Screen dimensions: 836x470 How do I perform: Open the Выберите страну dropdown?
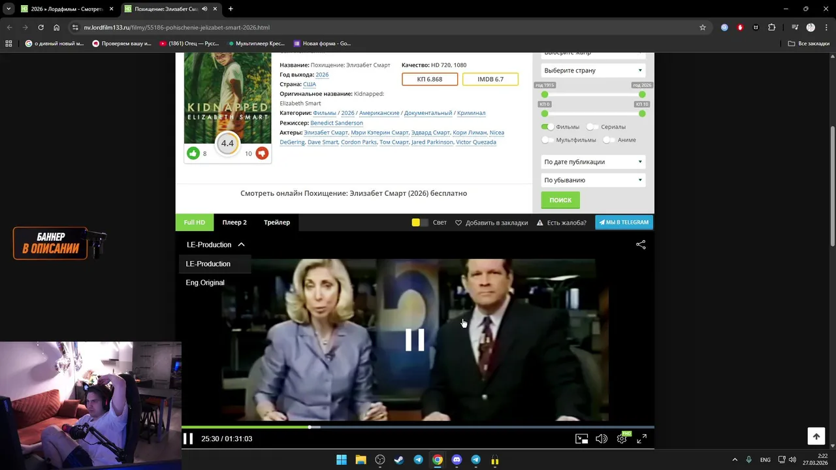pyautogui.click(x=593, y=70)
